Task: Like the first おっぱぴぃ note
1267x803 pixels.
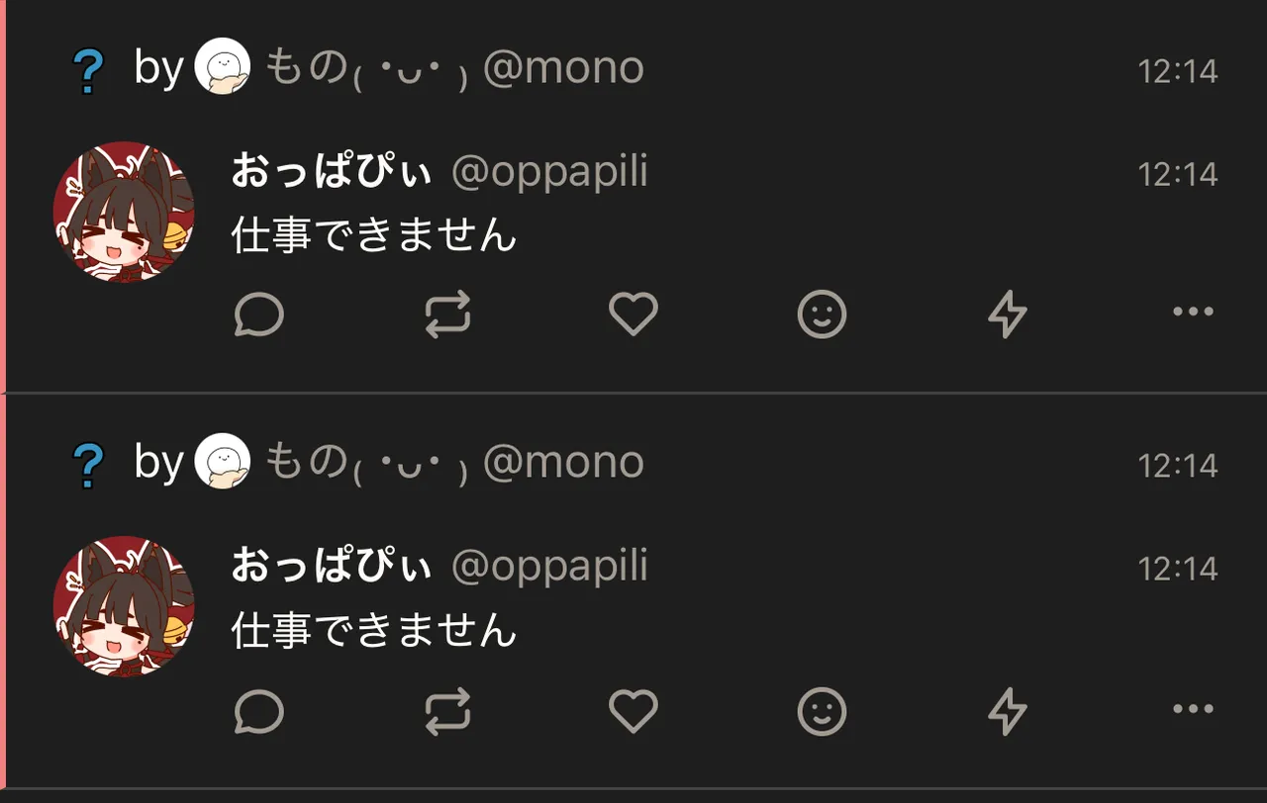Action: click(x=633, y=315)
